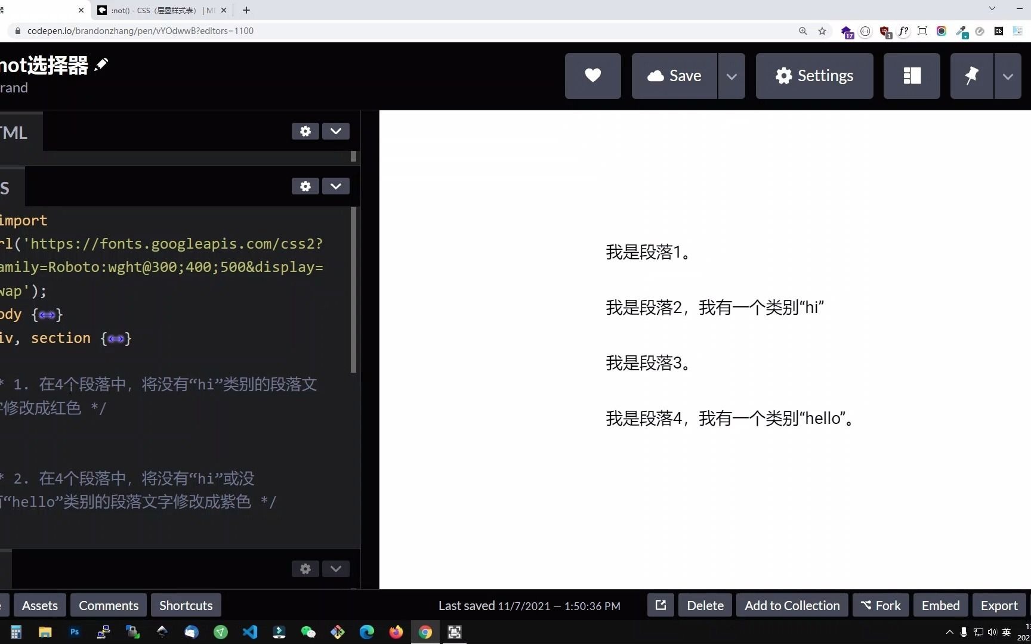Expand the chevron next to the pin button
Viewport: 1031px width, 644px height.
(x=1008, y=76)
